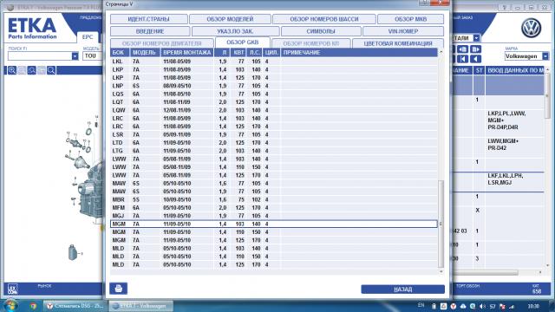This screenshot has height=312, width=555.
Task: Click LKF,LKL,LPH entry in parts list
Action: 505,179
